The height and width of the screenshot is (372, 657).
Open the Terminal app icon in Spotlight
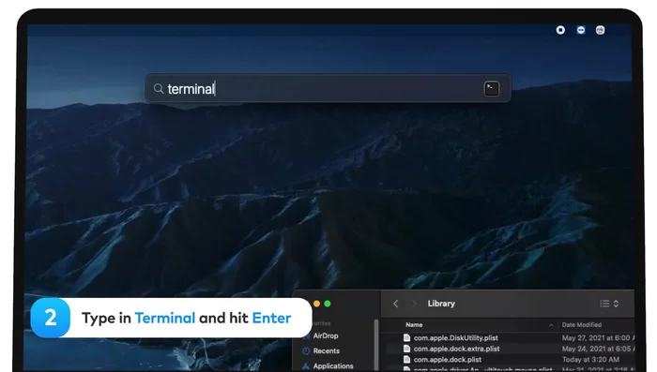(x=492, y=89)
